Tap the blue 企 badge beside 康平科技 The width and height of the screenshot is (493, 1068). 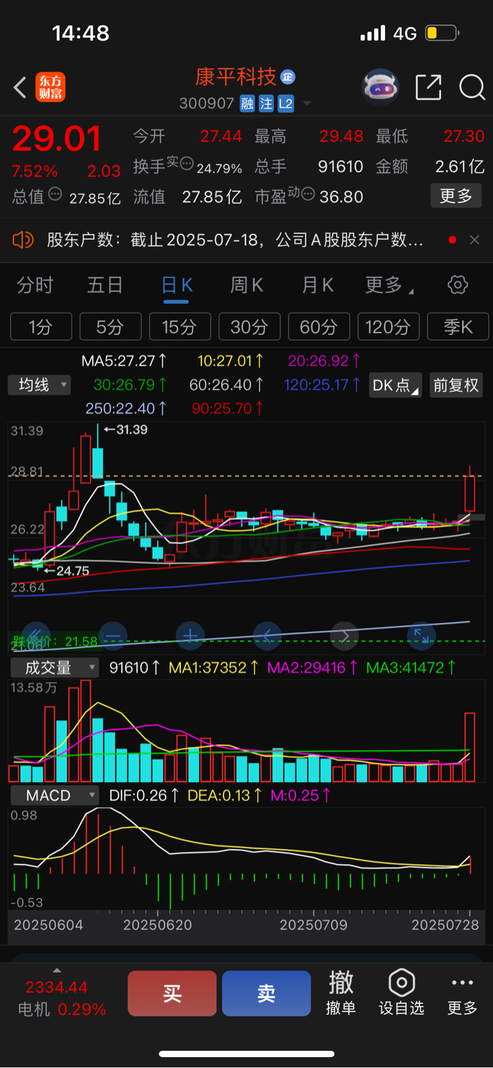click(288, 77)
